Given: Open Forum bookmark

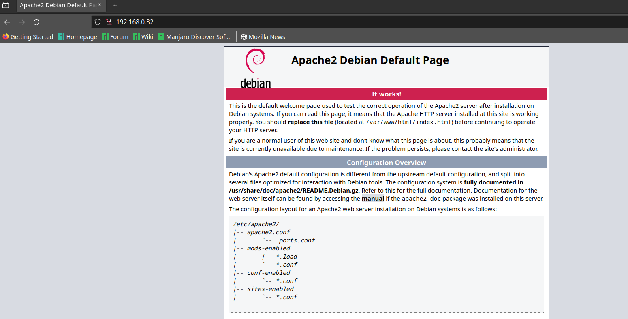Looking at the screenshot, I should point(115,36).
